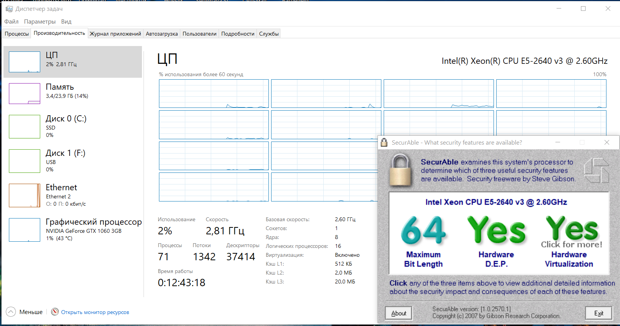
Task: Click the 64 Maximum Bit Length item
Action: [x=424, y=242]
